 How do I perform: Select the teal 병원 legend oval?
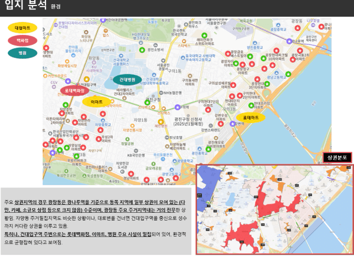point(23,53)
